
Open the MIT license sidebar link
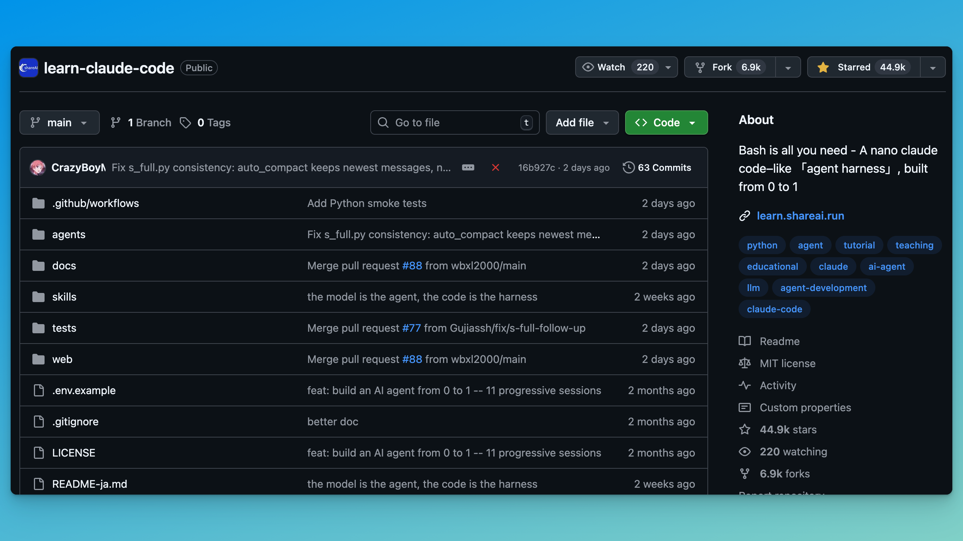[x=787, y=363]
